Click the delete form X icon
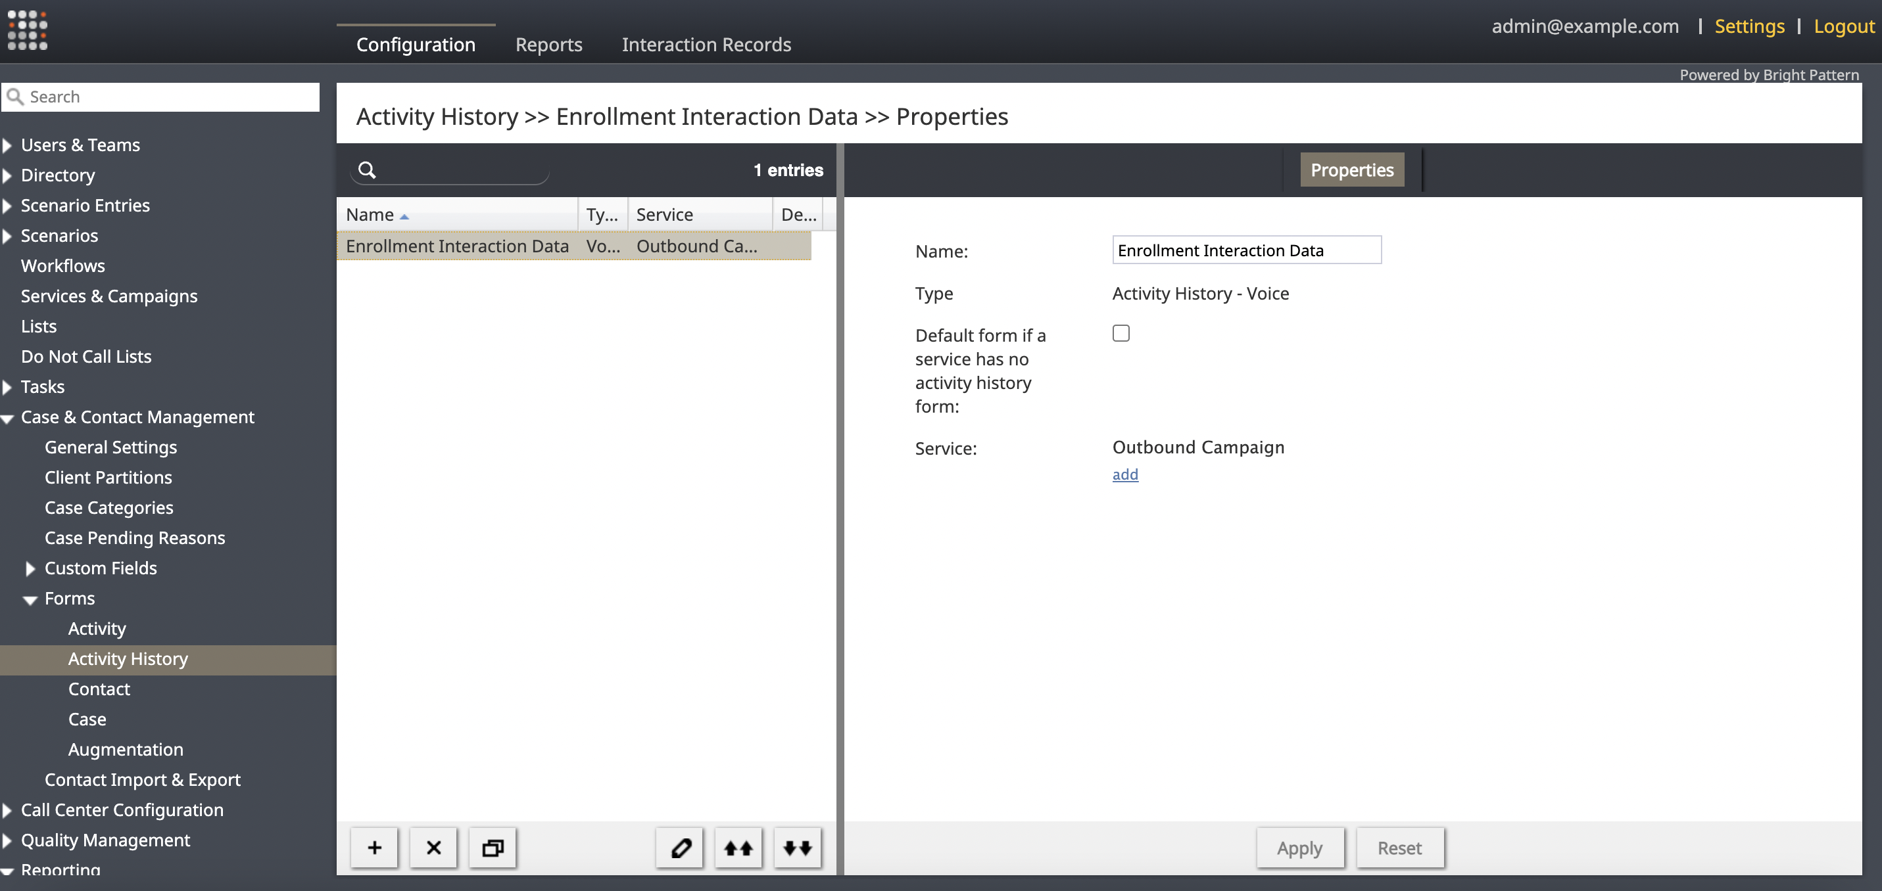This screenshot has width=1882, height=891. click(433, 847)
